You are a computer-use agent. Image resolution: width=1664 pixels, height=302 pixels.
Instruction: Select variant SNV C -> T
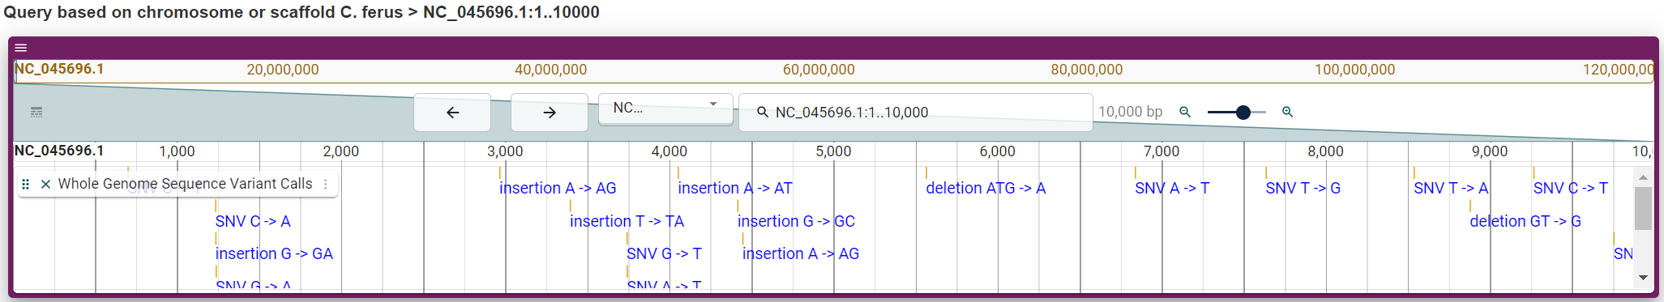click(x=1571, y=188)
